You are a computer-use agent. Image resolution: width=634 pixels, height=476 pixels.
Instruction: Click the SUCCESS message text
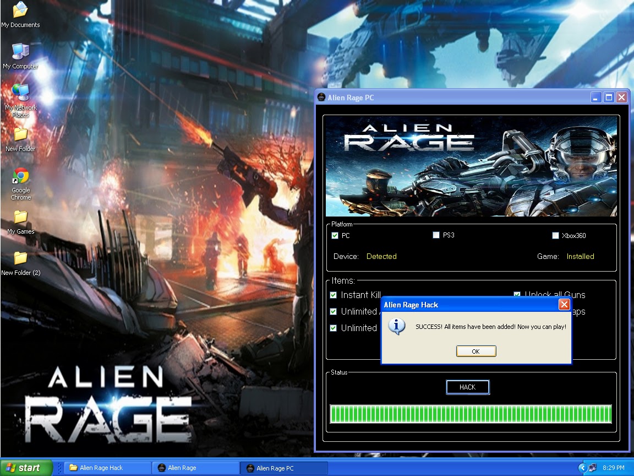[491, 327]
